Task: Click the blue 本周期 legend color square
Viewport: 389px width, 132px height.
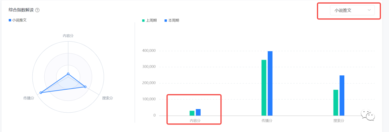Action: coord(166,20)
